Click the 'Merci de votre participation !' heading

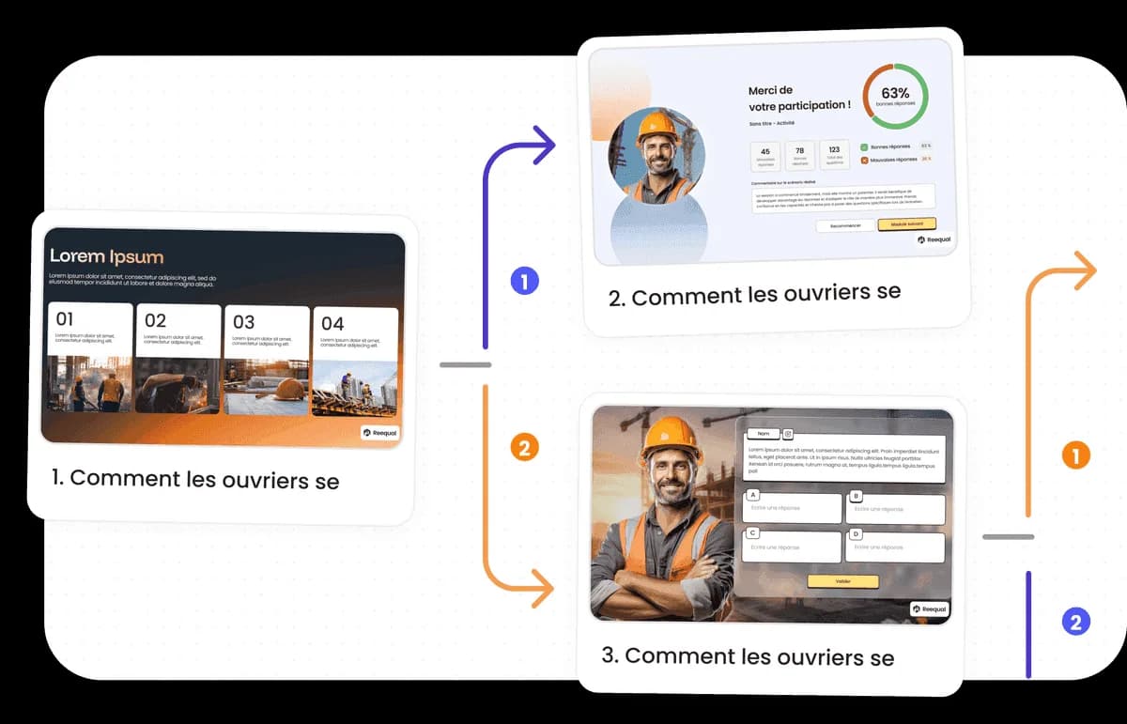click(799, 98)
